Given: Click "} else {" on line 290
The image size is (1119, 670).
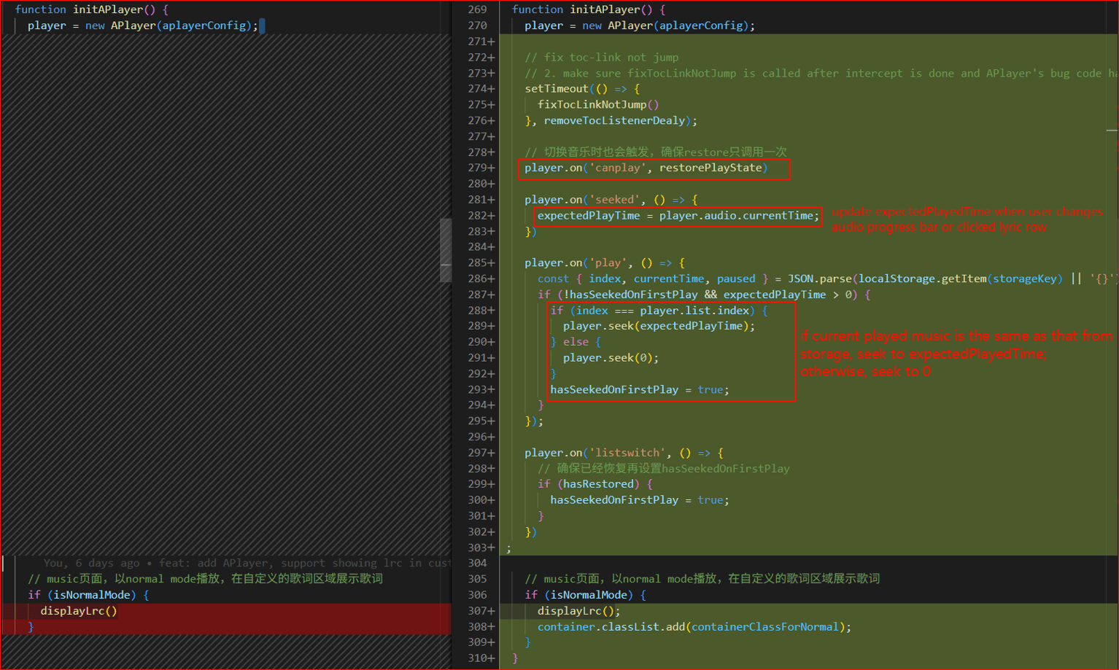Looking at the screenshot, I should (x=576, y=343).
